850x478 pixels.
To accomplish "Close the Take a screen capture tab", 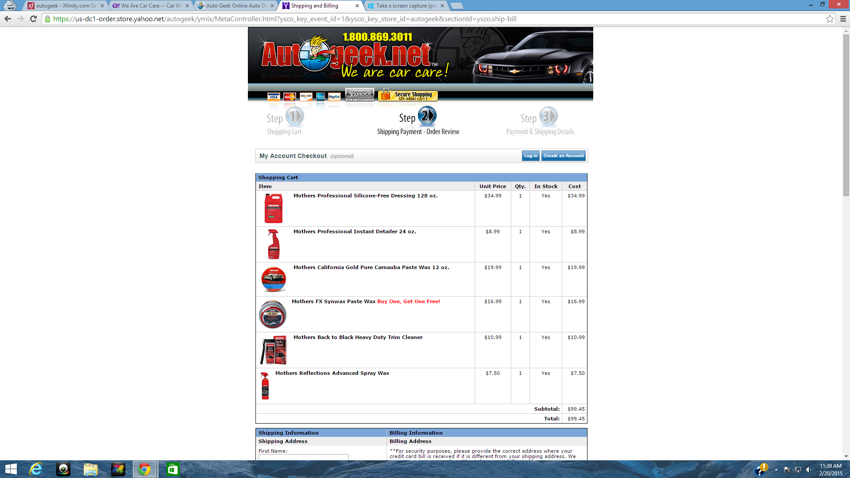I will [x=442, y=6].
